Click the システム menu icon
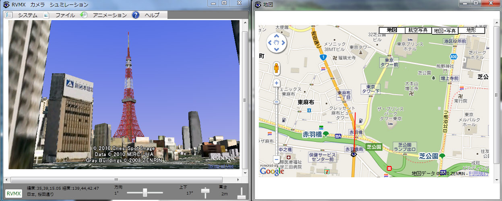 [9, 15]
